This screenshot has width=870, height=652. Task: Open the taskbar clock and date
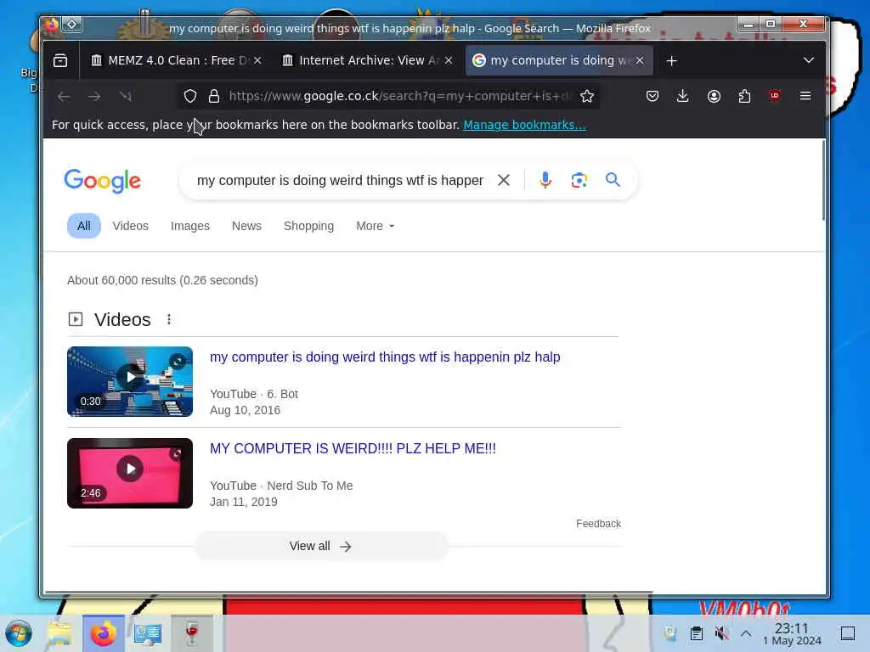pos(792,633)
